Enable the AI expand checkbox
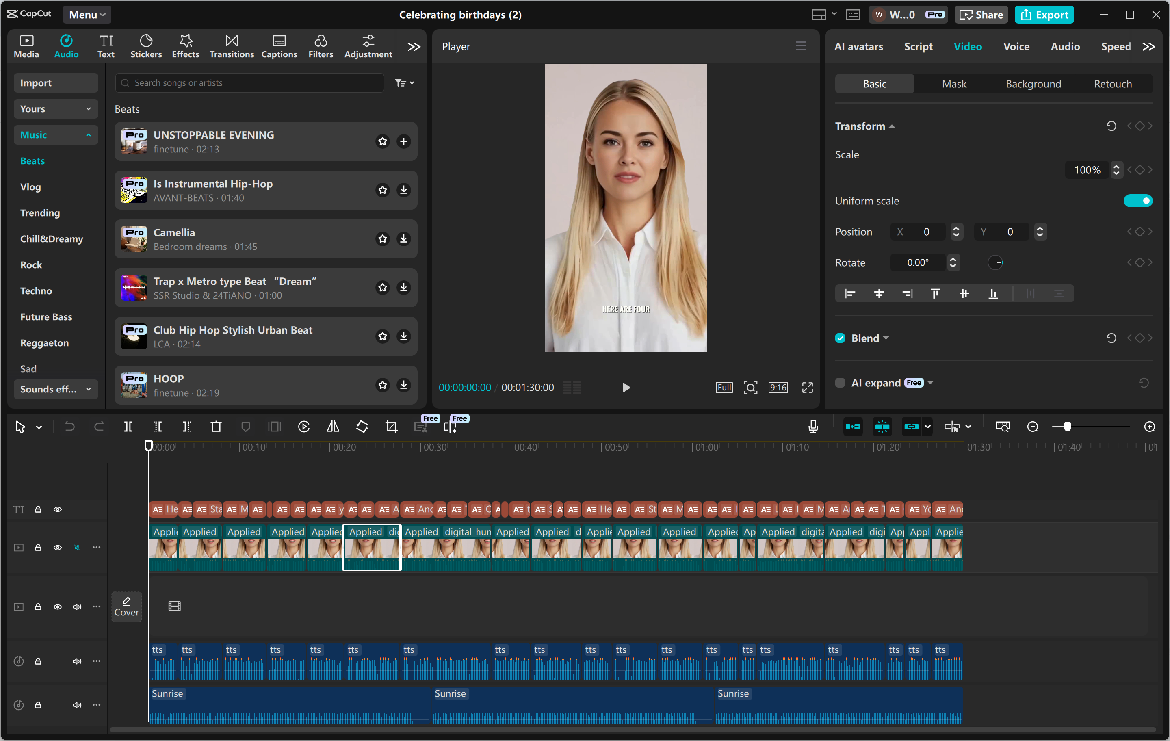This screenshot has height=741, width=1170. tap(840, 383)
